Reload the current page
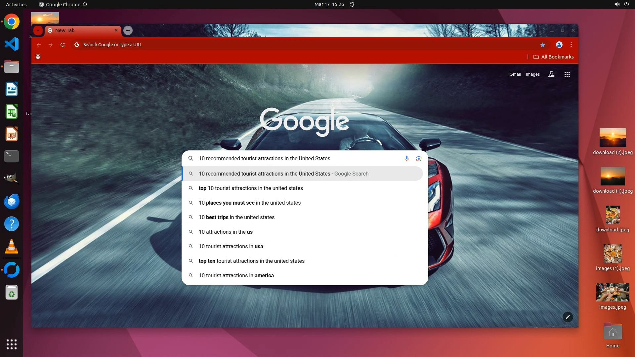This screenshot has height=357, width=635. (63, 45)
